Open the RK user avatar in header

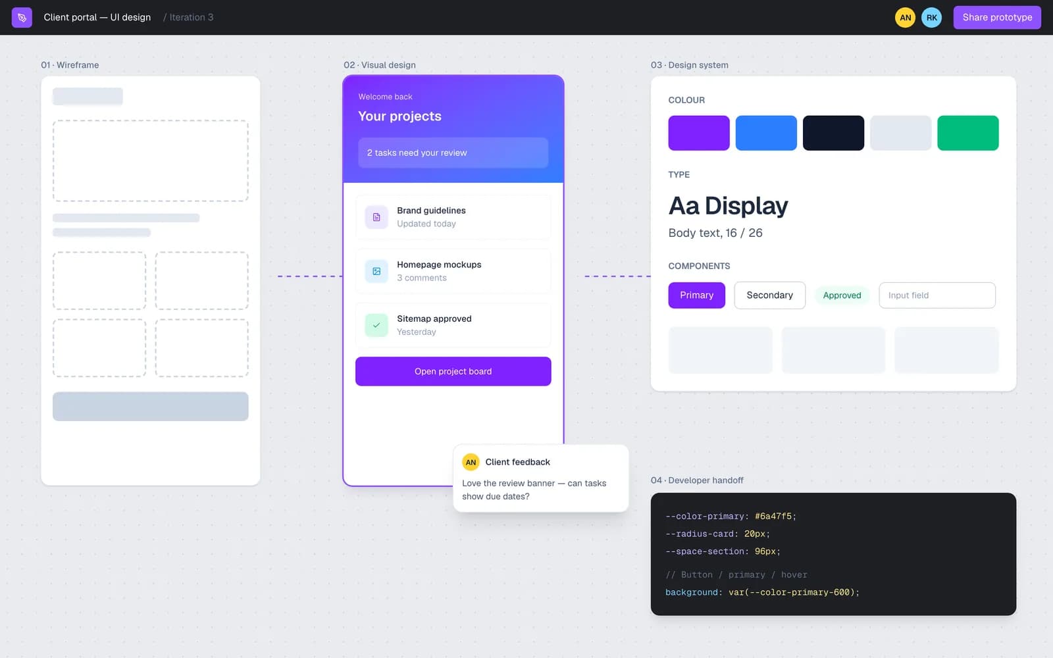pyautogui.click(x=931, y=18)
